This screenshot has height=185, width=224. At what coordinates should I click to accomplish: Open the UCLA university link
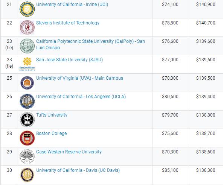point(81,97)
